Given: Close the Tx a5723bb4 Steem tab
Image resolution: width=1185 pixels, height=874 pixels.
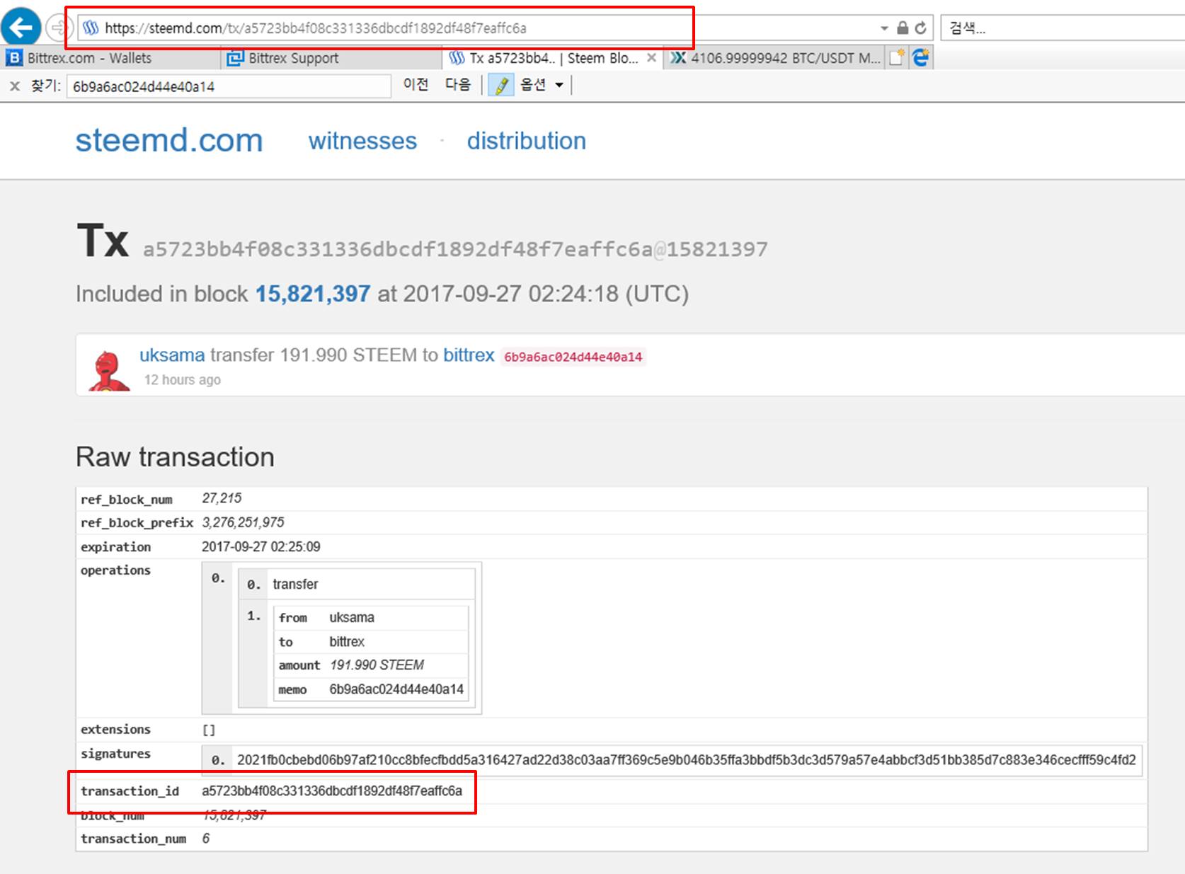Looking at the screenshot, I should click(651, 58).
